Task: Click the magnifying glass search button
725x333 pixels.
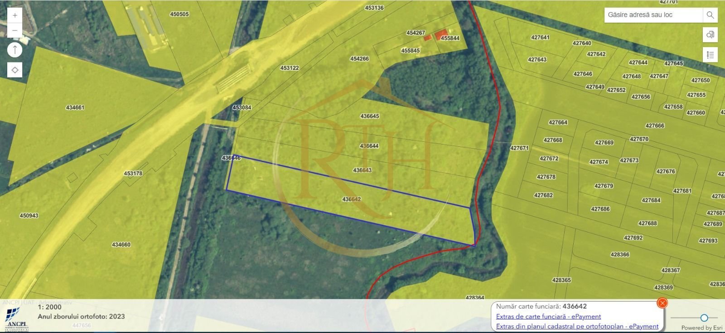Action: click(x=710, y=15)
